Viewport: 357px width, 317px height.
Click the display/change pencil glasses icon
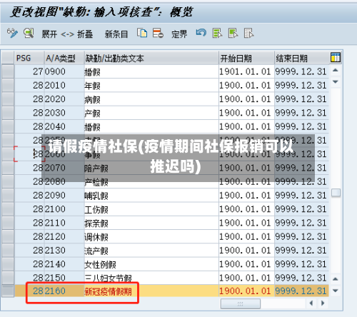point(12,33)
